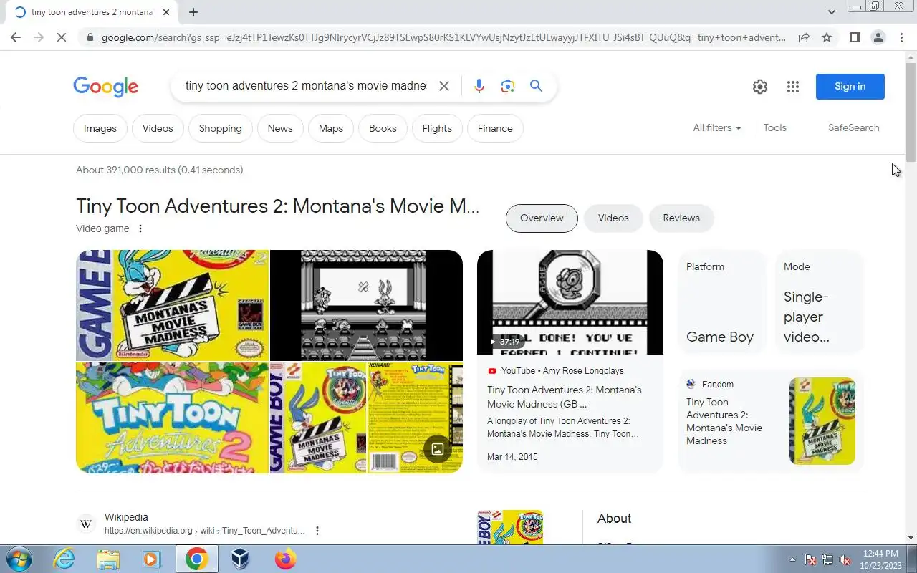View site information lock icon
The height and width of the screenshot is (573, 917).
tap(89, 37)
